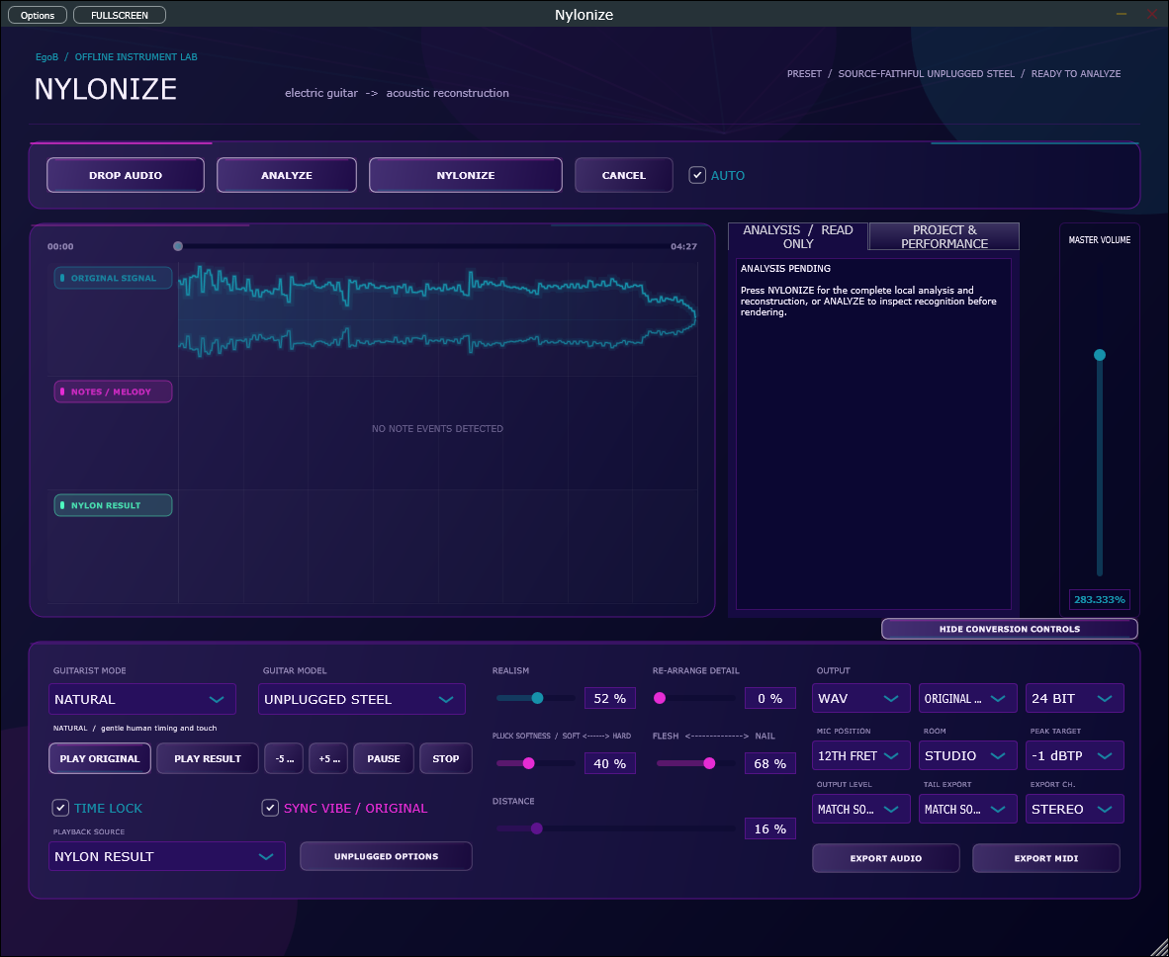This screenshot has height=957, width=1169.
Task: Click the PAUSE button
Action: coord(383,758)
